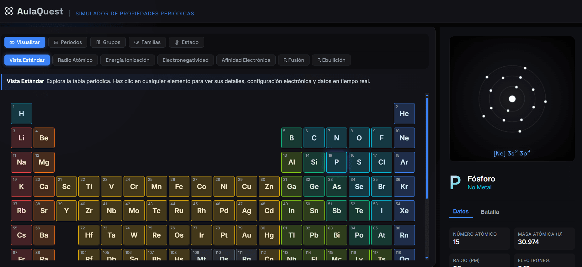Switch to the Periodos mode tab
The width and height of the screenshot is (582, 267).
[x=68, y=42]
